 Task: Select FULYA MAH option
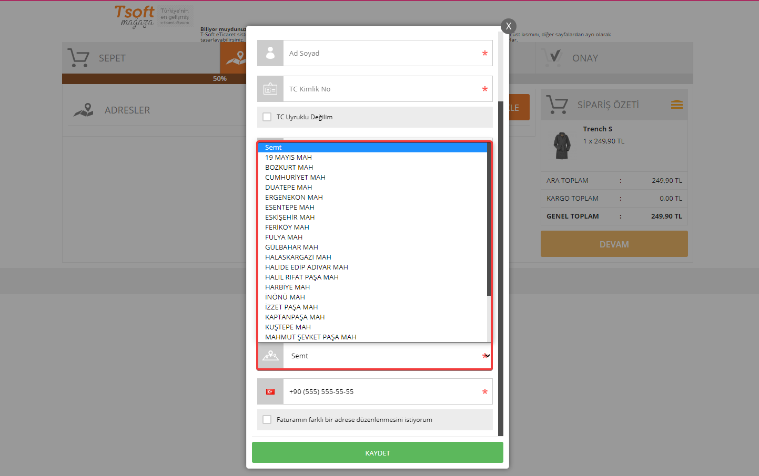click(x=373, y=237)
